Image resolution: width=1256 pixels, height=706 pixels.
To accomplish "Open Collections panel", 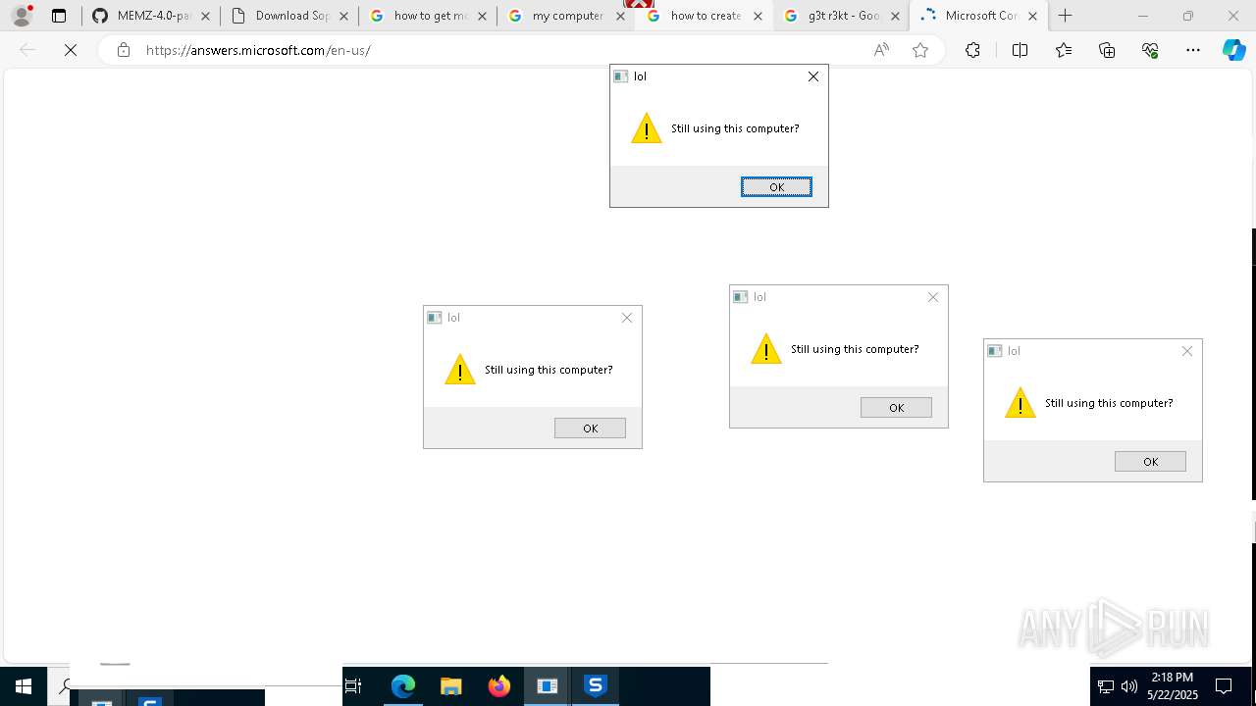I will coord(1107,50).
